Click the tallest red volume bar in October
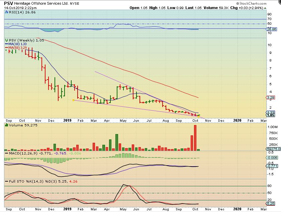This screenshot has height=212, width=281. click(195, 138)
